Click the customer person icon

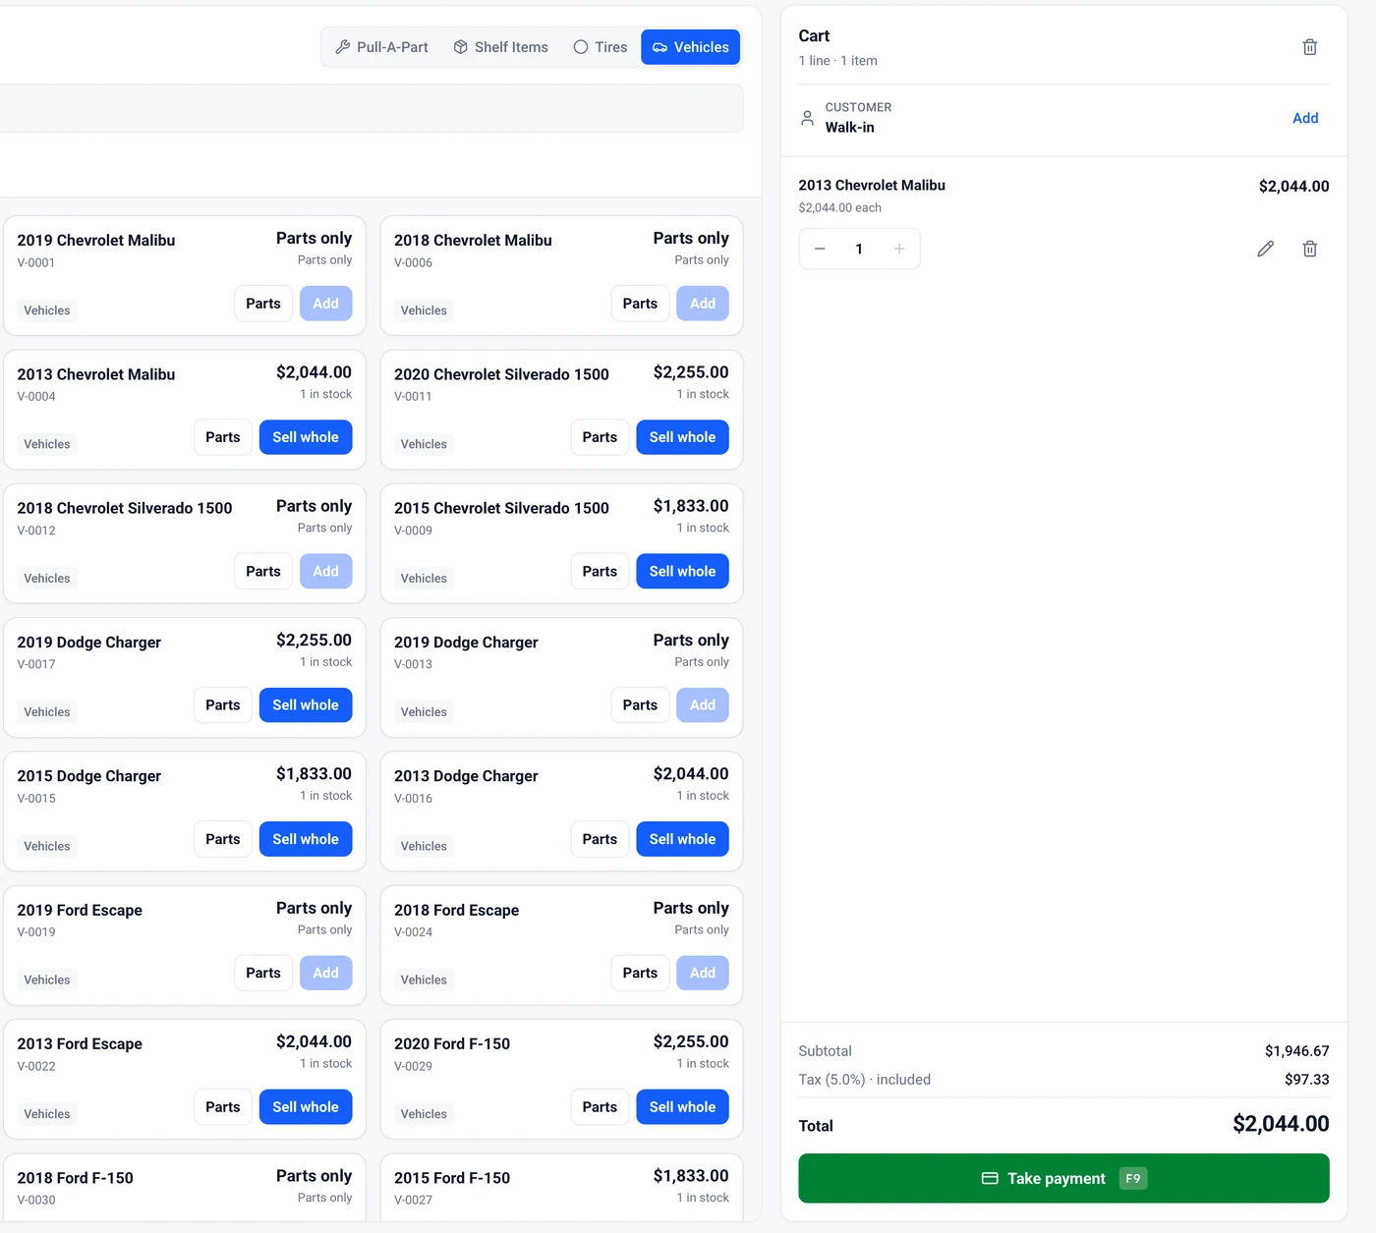pyautogui.click(x=807, y=118)
